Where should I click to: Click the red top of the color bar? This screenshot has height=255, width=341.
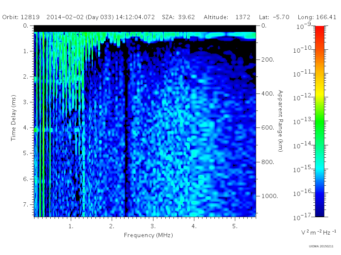[320, 29]
